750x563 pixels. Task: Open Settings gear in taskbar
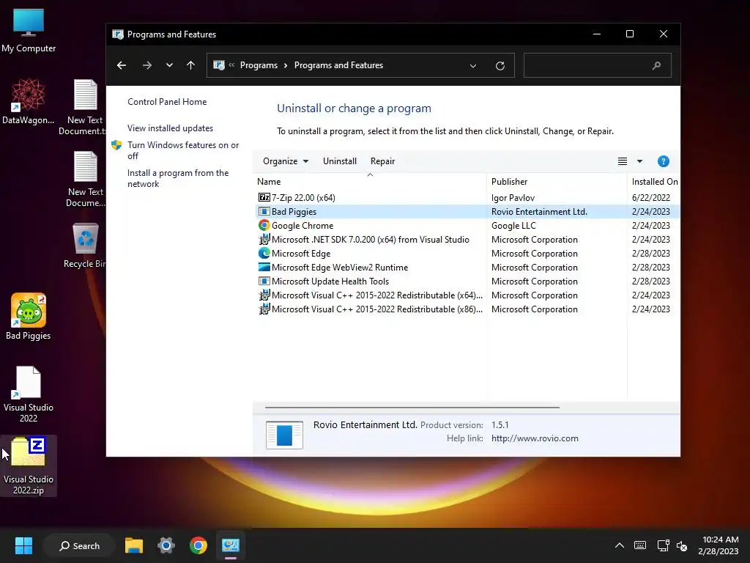(x=166, y=545)
